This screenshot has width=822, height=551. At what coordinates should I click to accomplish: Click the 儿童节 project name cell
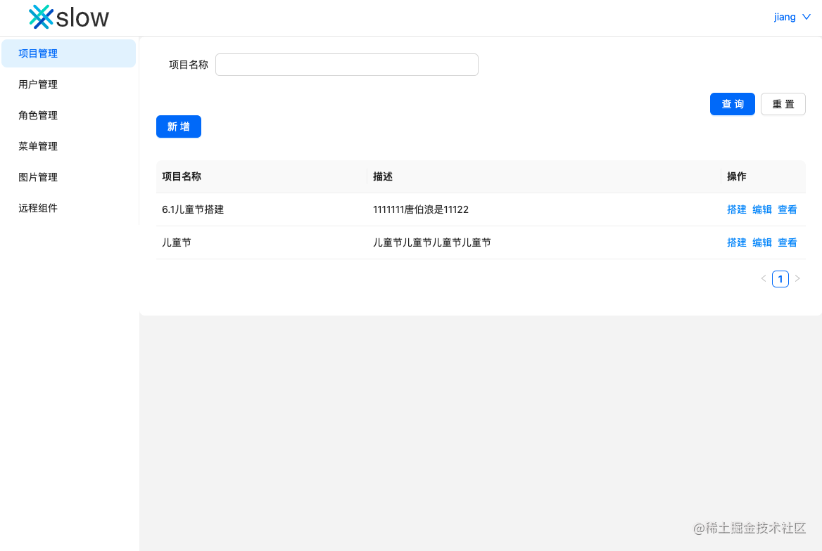pos(262,242)
